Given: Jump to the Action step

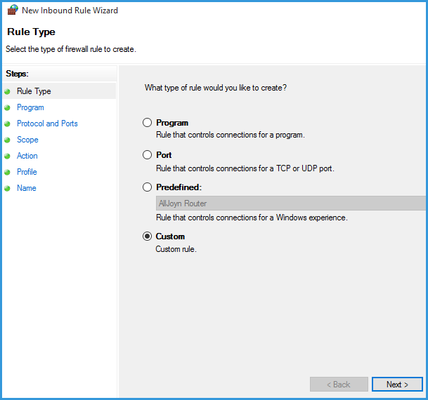Looking at the screenshot, I should coord(27,156).
